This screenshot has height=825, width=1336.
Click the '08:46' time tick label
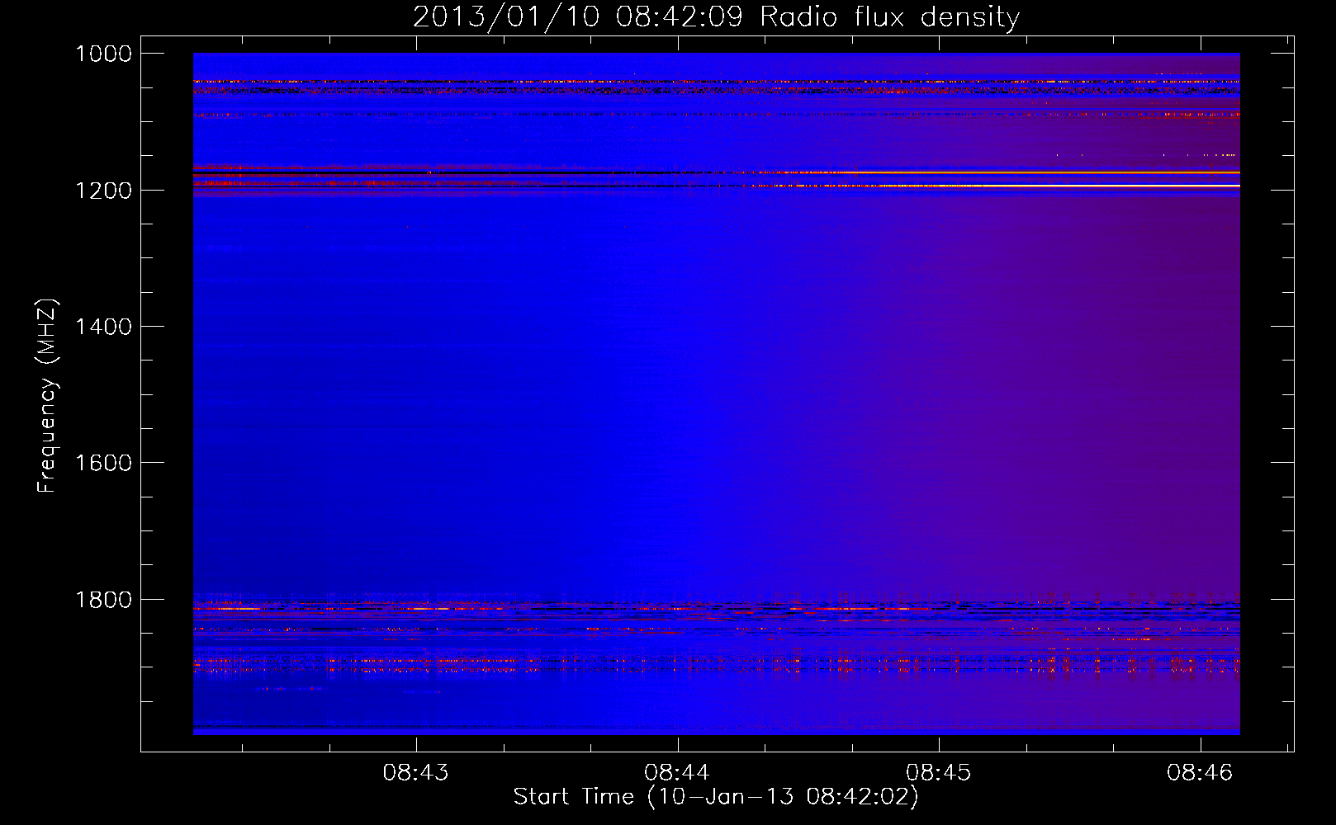click(1200, 772)
